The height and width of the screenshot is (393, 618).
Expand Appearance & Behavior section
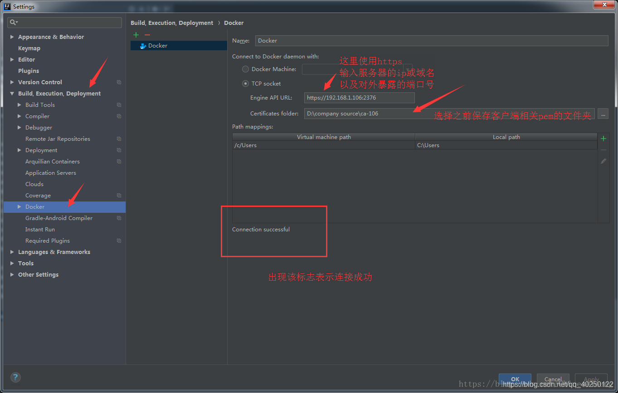click(x=12, y=37)
